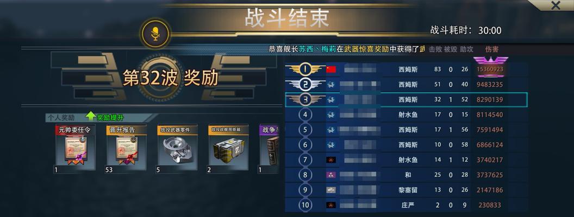Click the rank 3 bronze wings badge
574x217 pixels.
point(305,99)
